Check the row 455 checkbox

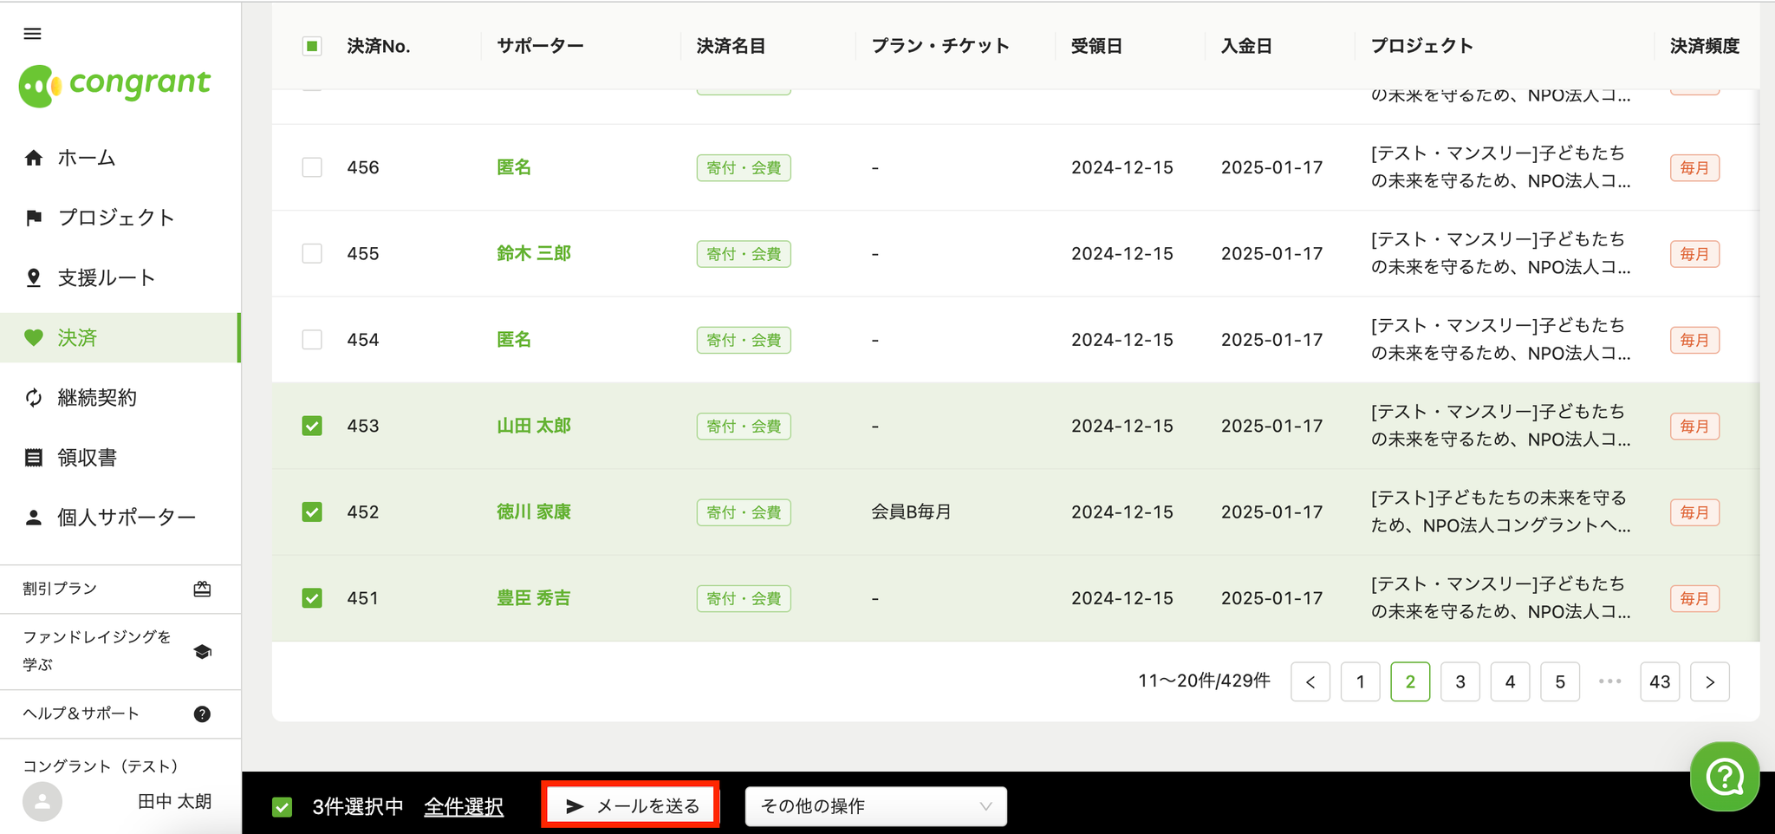pos(312,253)
